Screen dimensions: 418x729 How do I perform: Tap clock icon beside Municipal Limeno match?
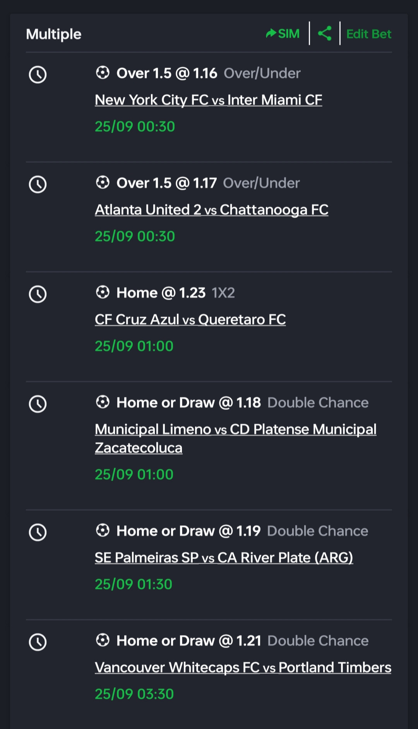tap(38, 404)
